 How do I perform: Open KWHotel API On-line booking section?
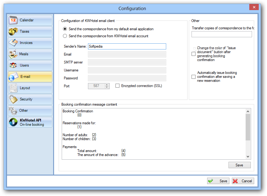tap(30, 122)
